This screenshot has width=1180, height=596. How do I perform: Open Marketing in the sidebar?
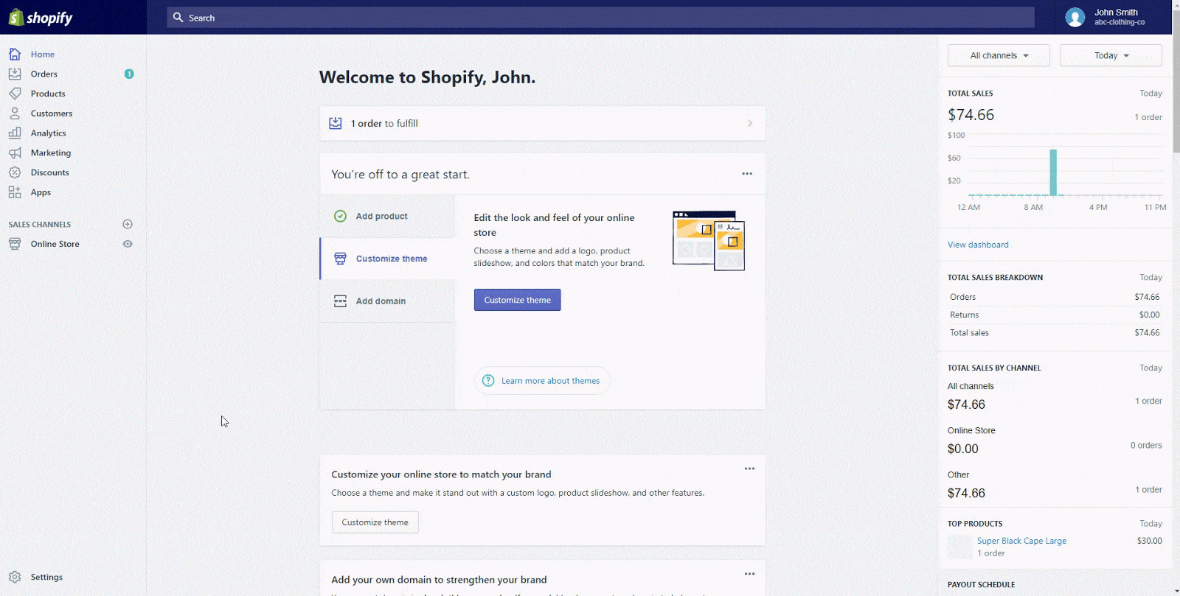click(x=51, y=152)
